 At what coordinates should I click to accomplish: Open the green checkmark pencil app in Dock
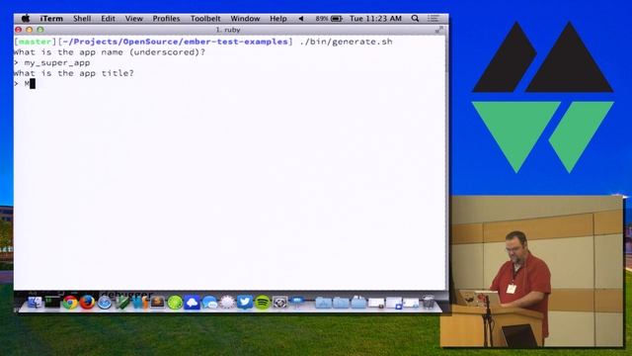click(122, 303)
